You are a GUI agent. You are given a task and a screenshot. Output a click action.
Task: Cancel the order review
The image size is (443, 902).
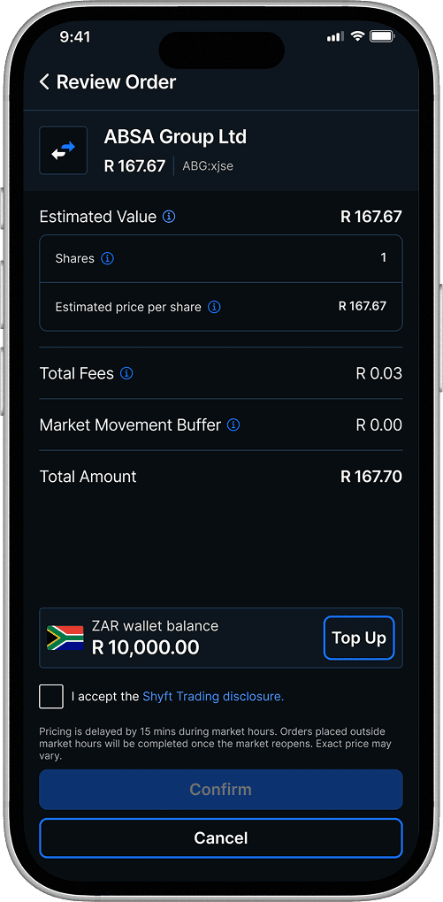coord(221,838)
